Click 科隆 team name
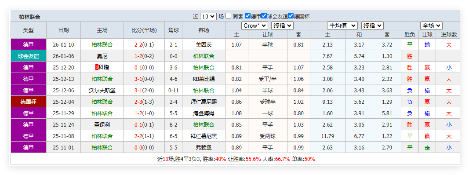 click(x=104, y=68)
